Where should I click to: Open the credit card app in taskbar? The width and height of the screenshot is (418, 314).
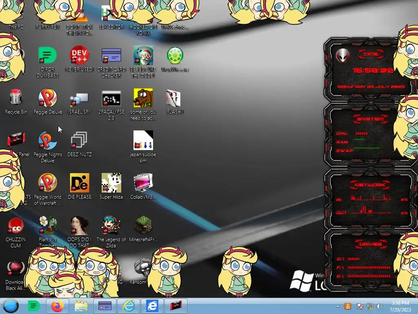105,306
